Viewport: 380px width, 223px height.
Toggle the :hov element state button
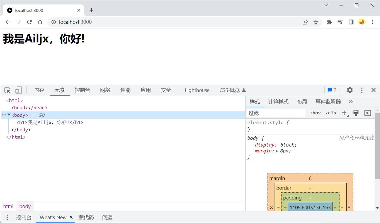(x=315, y=113)
